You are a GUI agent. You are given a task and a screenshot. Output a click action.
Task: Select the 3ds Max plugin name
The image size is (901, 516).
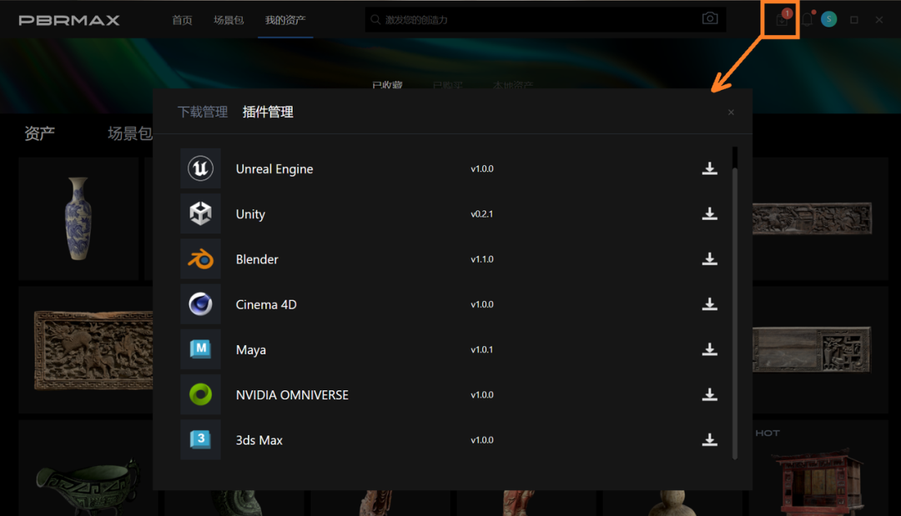point(259,440)
